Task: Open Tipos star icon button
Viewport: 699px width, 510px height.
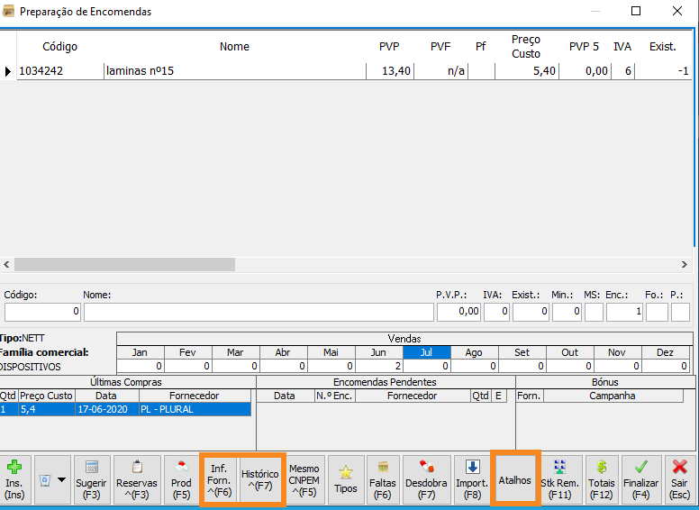Action: pos(345,479)
